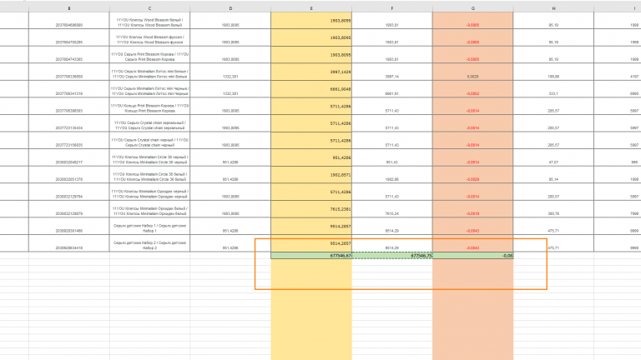Click column F cell 6661,91
Screen dimensions: 641x360
392,89
